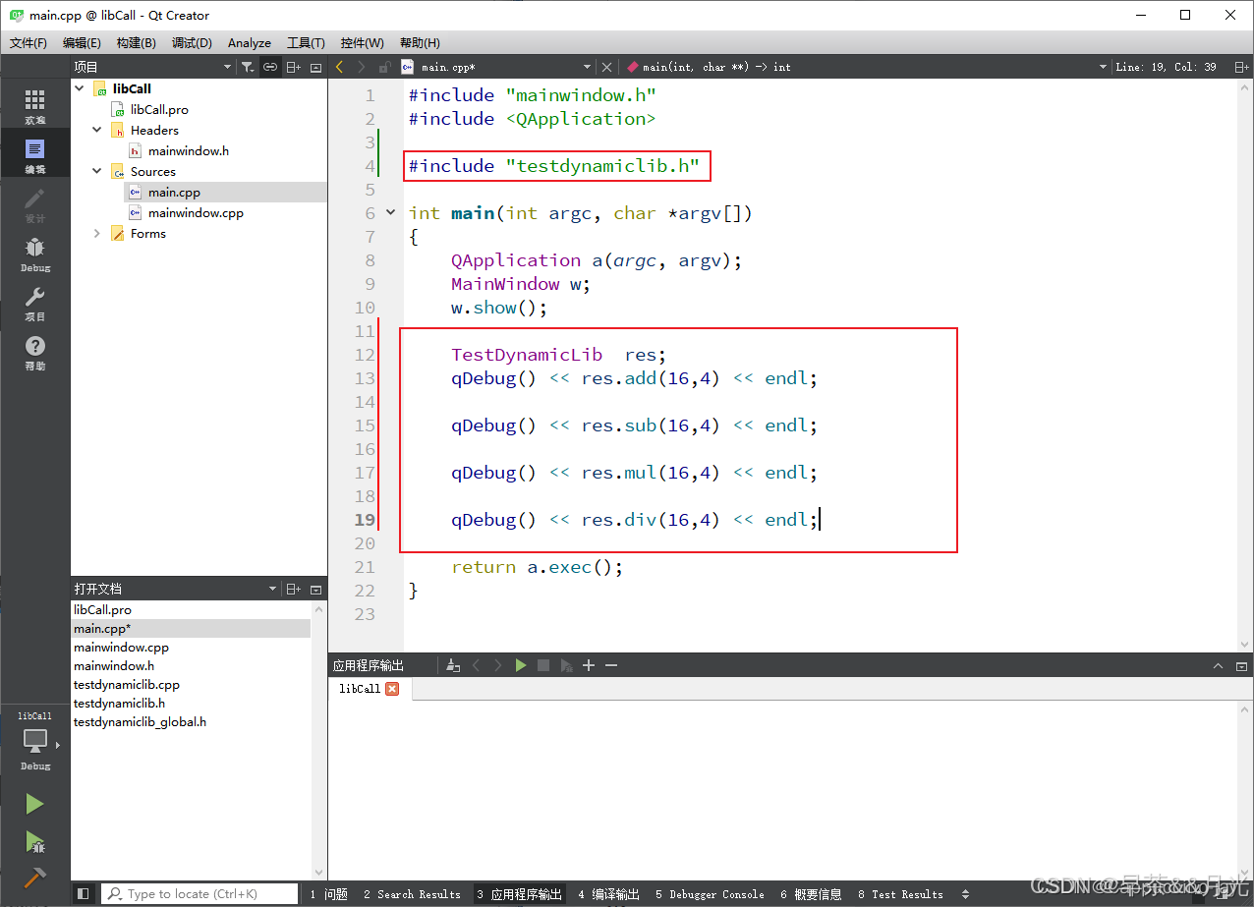Maximize output pane with up chevron

click(1219, 665)
